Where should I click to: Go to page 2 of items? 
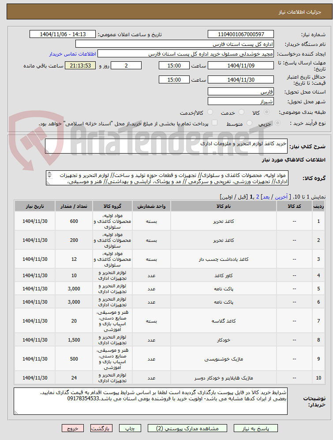258,197
